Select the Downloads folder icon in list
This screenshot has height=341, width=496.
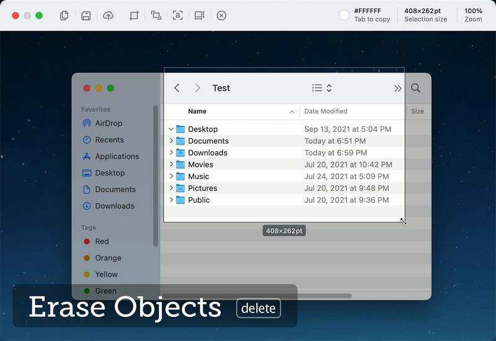[180, 153]
